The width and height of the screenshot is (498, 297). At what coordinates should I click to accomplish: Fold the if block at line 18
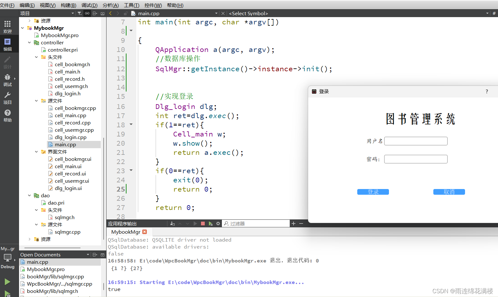pos(131,124)
